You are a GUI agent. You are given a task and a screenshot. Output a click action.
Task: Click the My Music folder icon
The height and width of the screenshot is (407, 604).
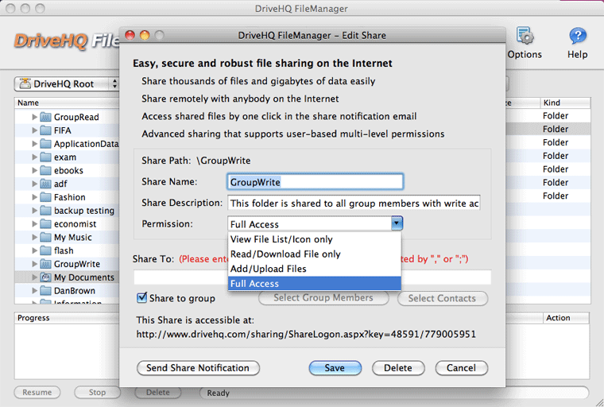(45, 237)
